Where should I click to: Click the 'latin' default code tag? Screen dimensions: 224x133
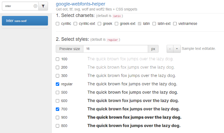(117, 16)
